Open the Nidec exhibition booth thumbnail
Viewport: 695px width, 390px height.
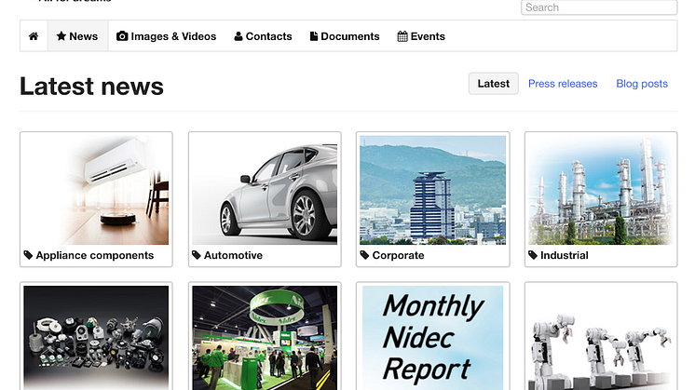[265, 338]
